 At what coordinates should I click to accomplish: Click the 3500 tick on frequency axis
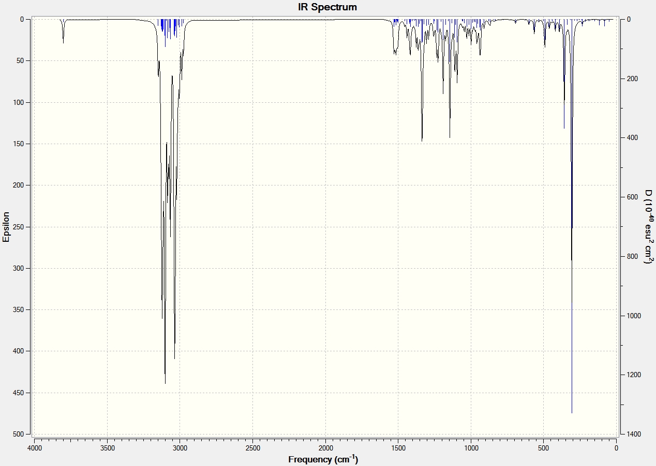(x=107, y=448)
